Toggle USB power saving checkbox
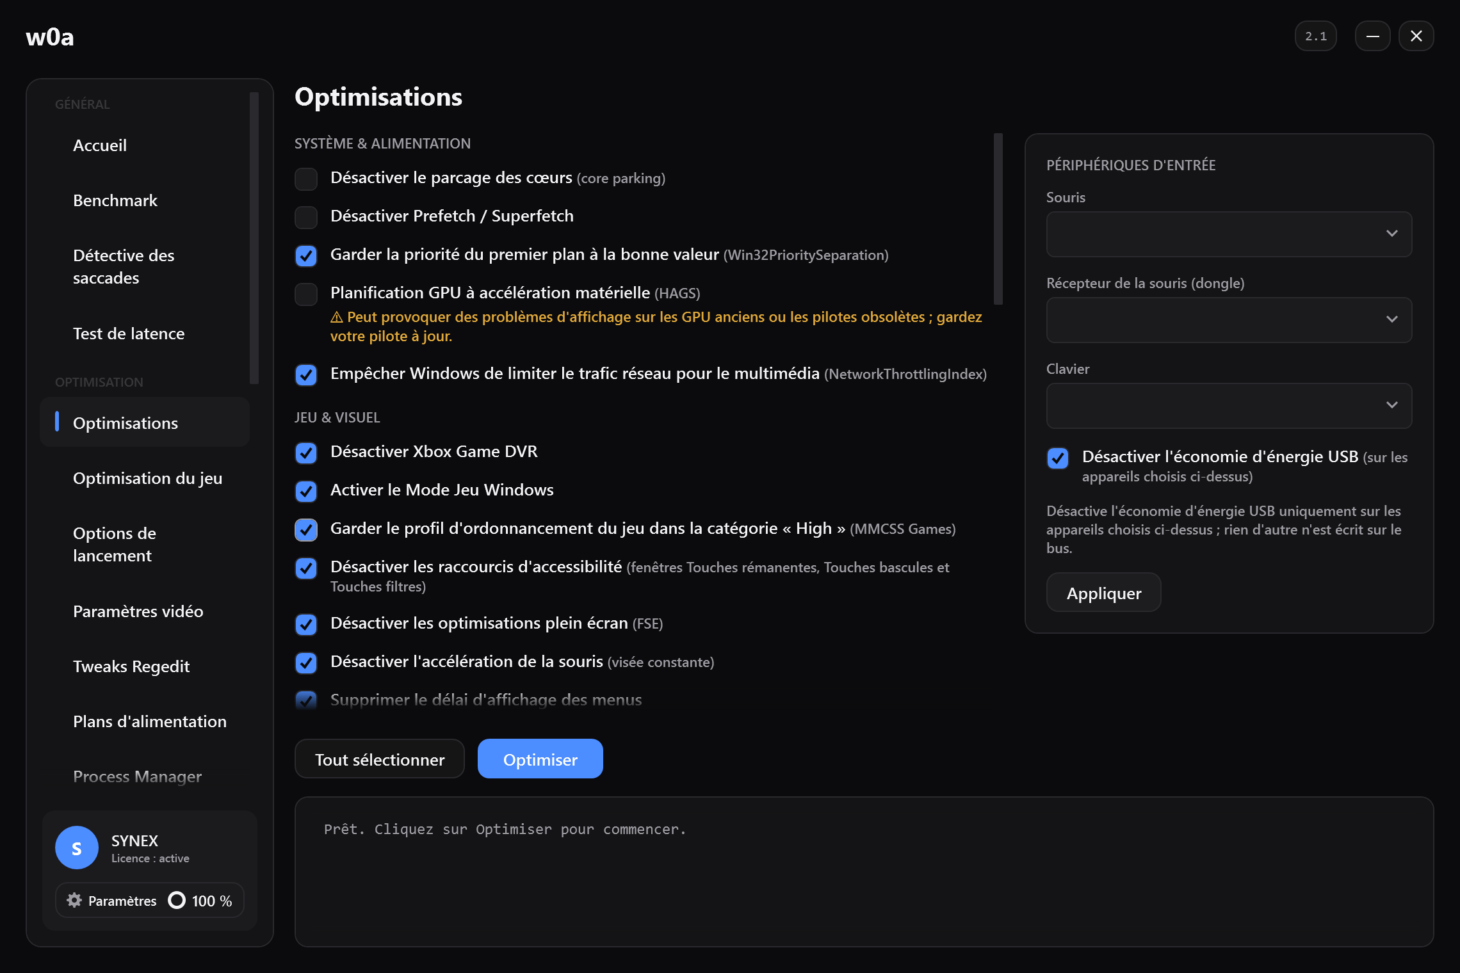The height and width of the screenshot is (973, 1460). (1058, 458)
